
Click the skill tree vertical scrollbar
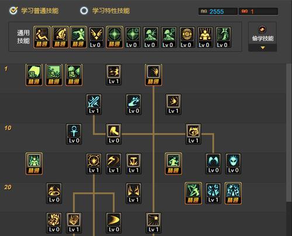click(289, 133)
